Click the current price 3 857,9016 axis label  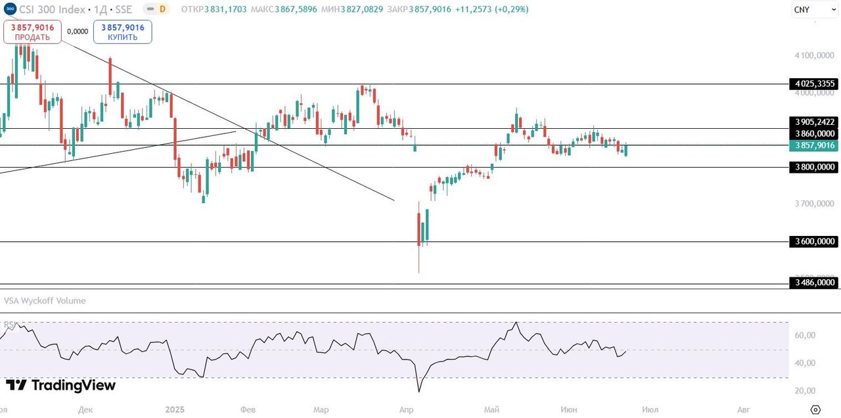(x=813, y=145)
